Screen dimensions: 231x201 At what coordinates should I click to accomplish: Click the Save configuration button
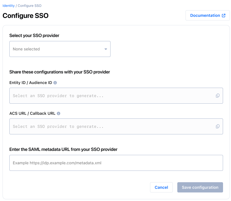[x=200, y=187]
